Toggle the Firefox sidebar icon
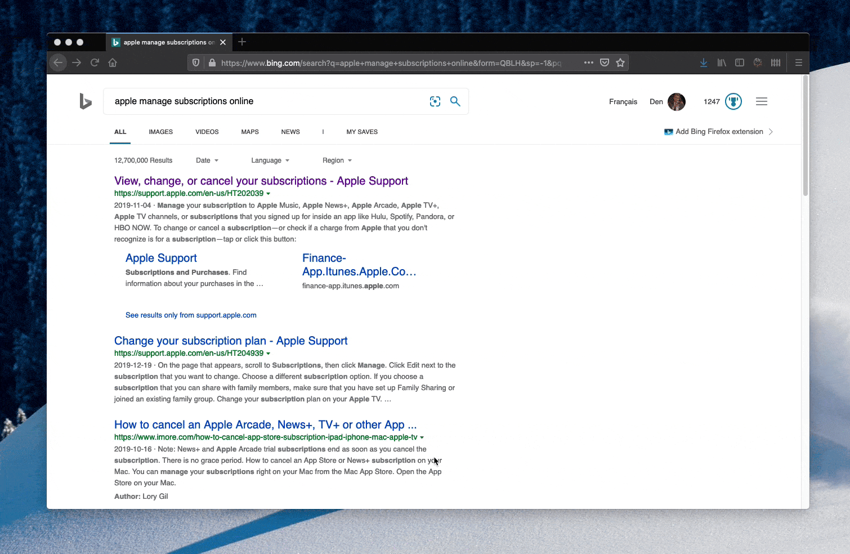This screenshot has height=554, width=850. coord(740,62)
